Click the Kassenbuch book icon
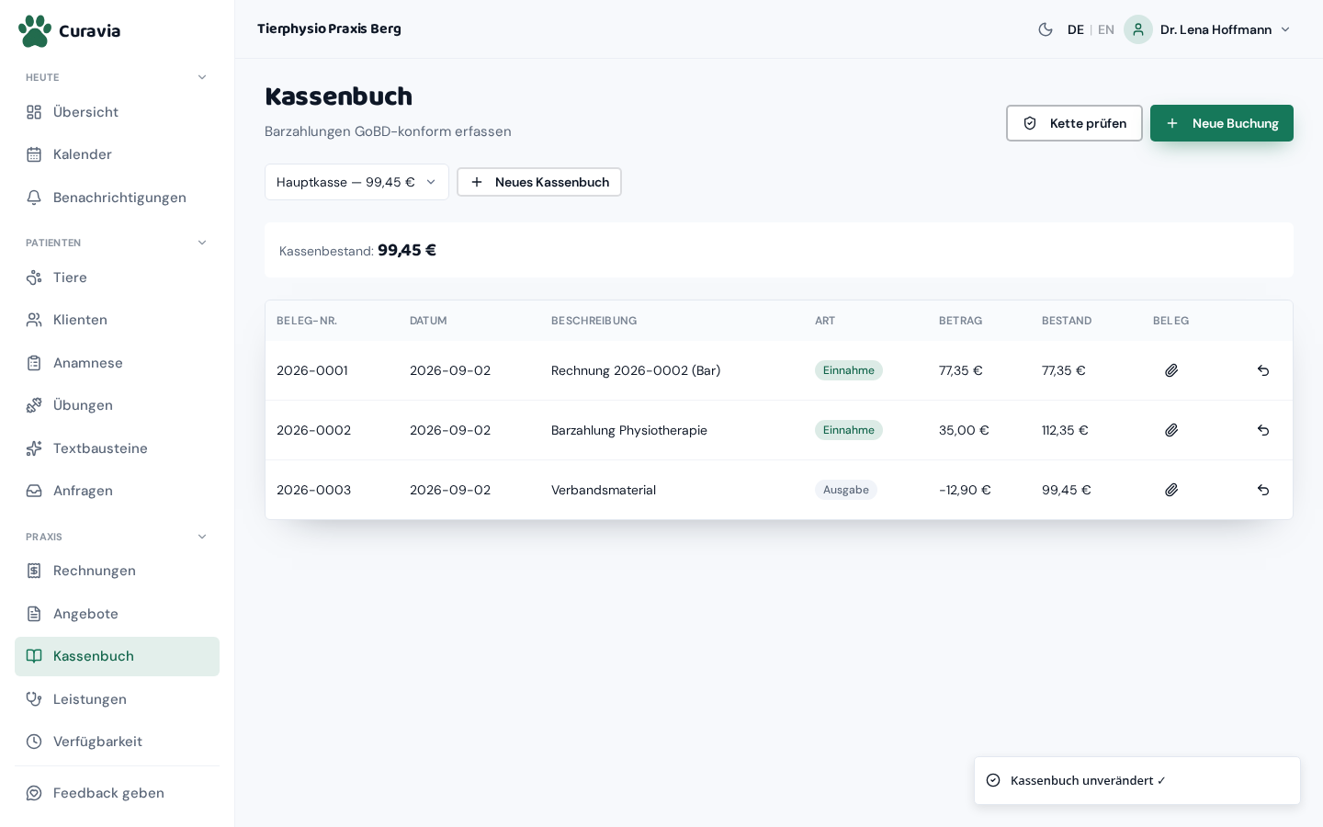Screen dimensions: 1323x827 34,656
